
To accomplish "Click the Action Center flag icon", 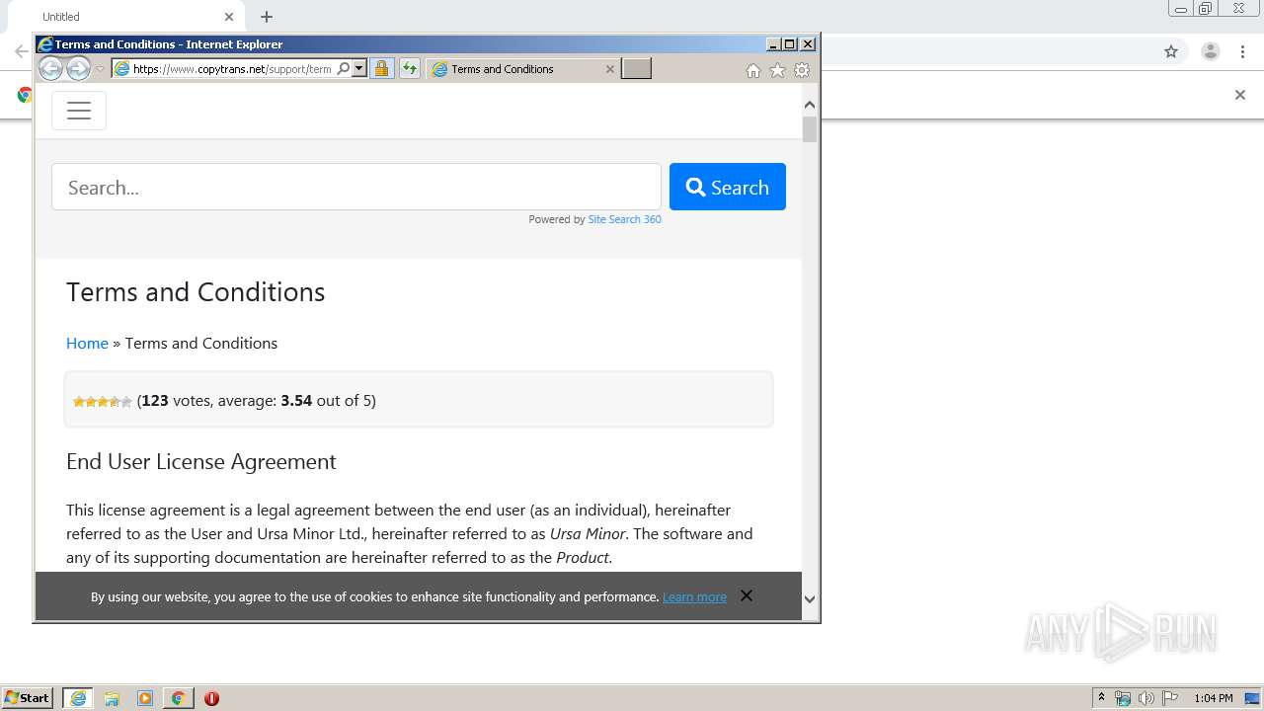I will [1170, 698].
